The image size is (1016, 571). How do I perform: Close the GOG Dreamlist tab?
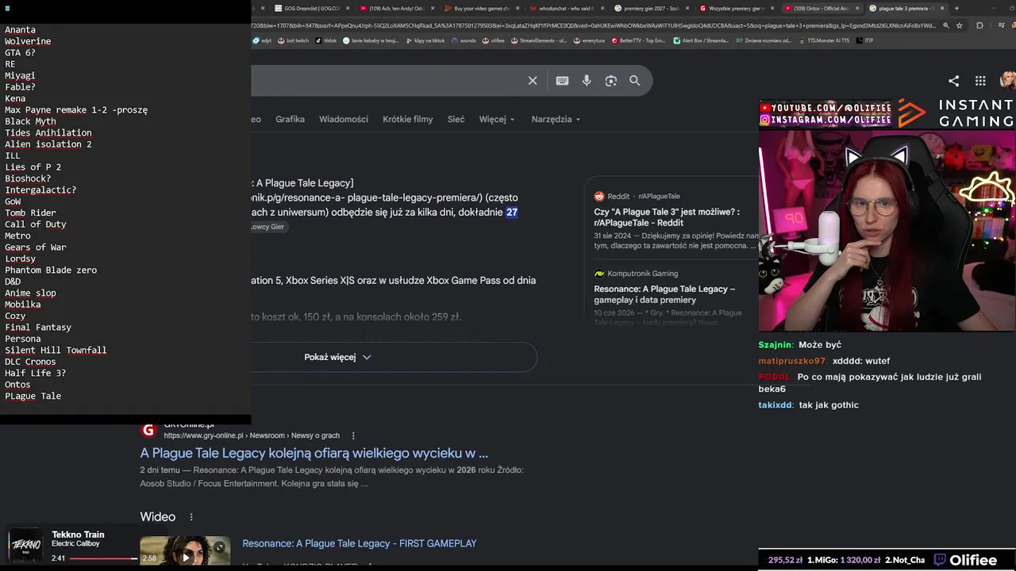pos(348,9)
